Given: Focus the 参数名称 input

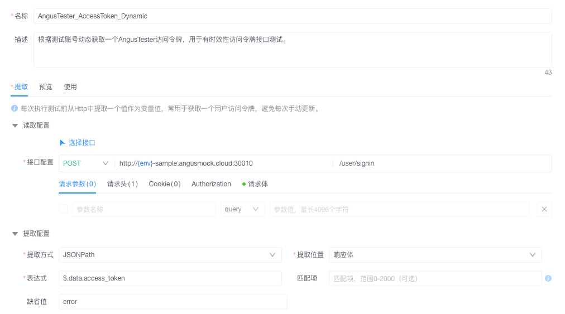Looking at the screenshot, I should (144, 209).
